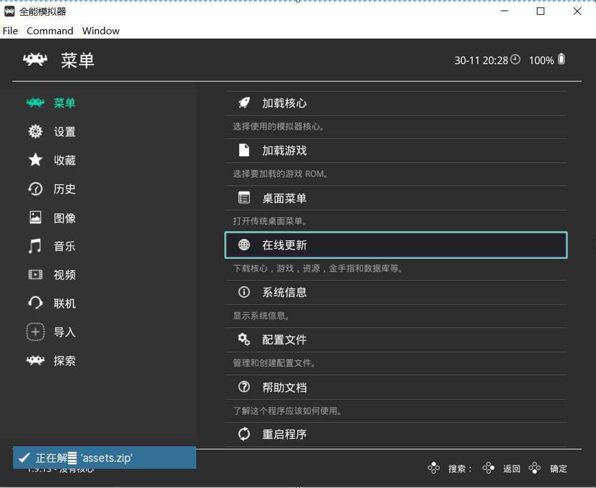
Task: Select the Import plus-circle icon
Action: pos(35,332)
